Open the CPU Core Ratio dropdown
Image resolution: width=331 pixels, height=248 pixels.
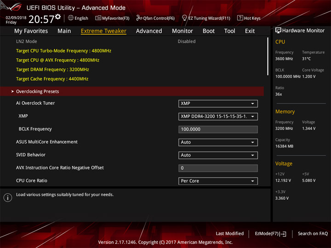click(x=218, y=181)
